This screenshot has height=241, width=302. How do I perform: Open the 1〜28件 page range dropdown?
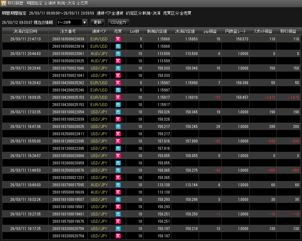pyautogui.click(x=72, y=23)
